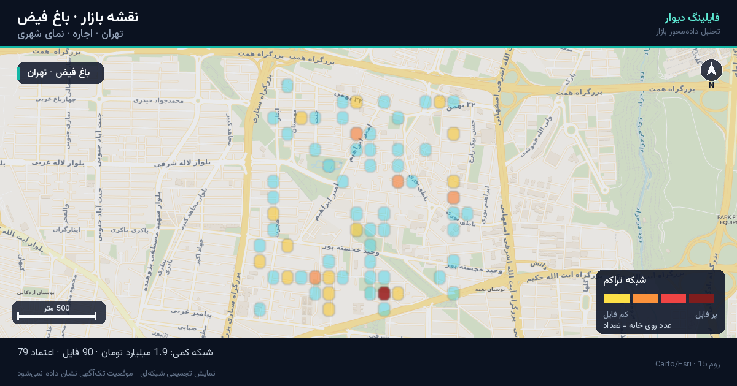This screenshot has height=386, width=737.
Task: Select the bright red legend swatch
Action: coord(673,299)
